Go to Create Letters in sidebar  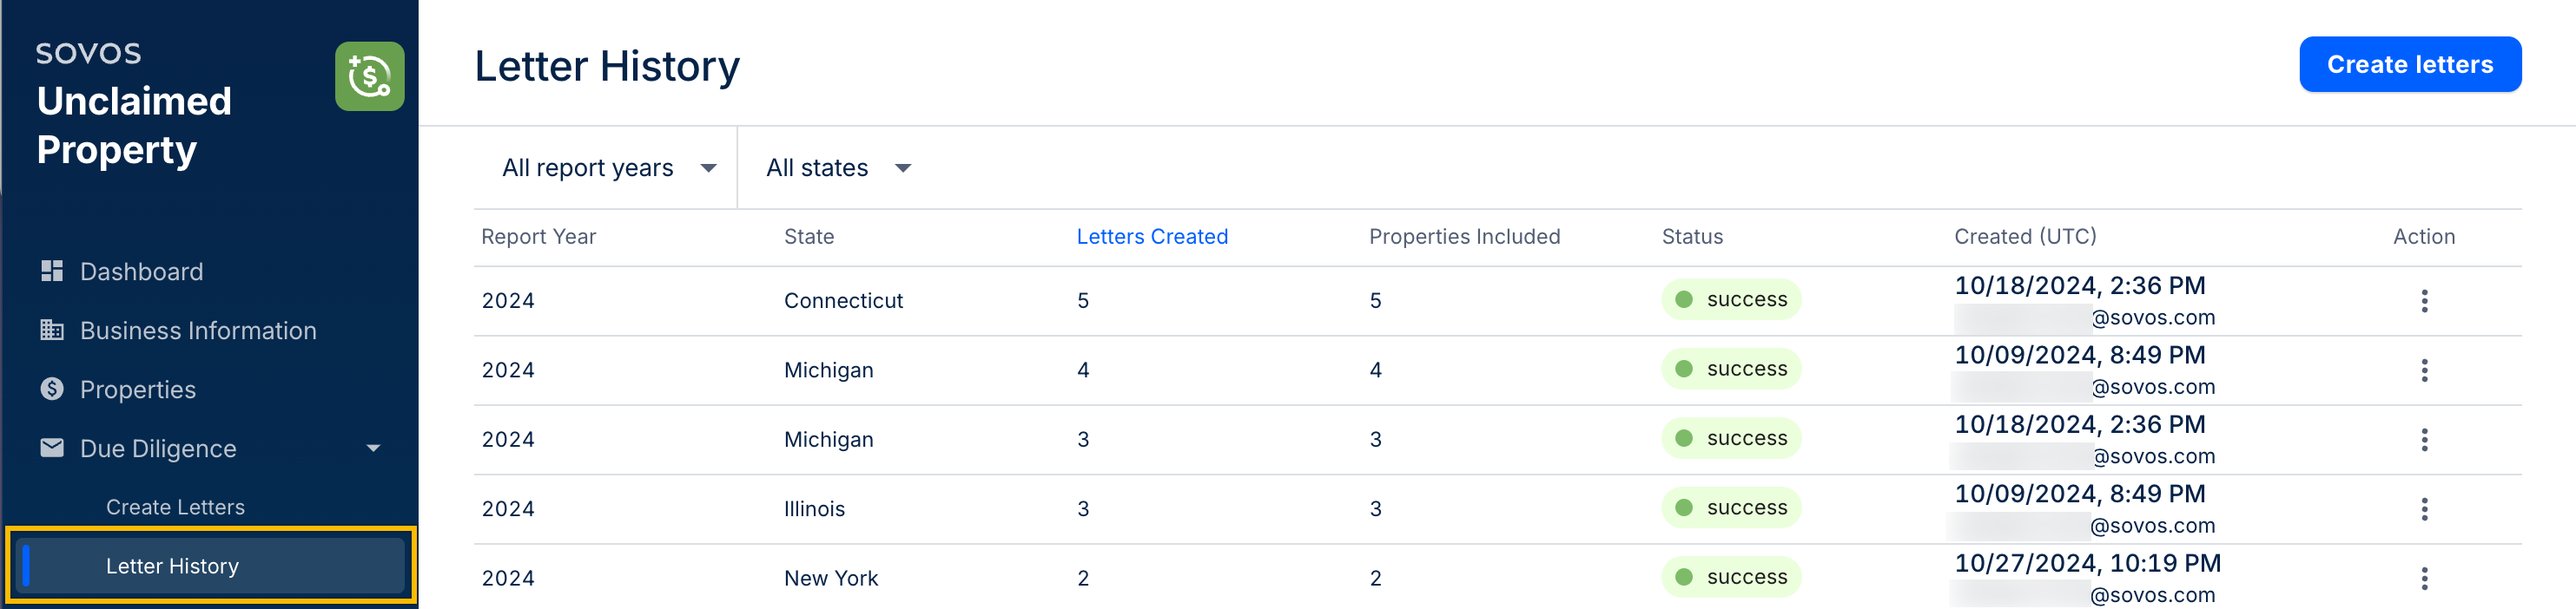coord(175,507)
